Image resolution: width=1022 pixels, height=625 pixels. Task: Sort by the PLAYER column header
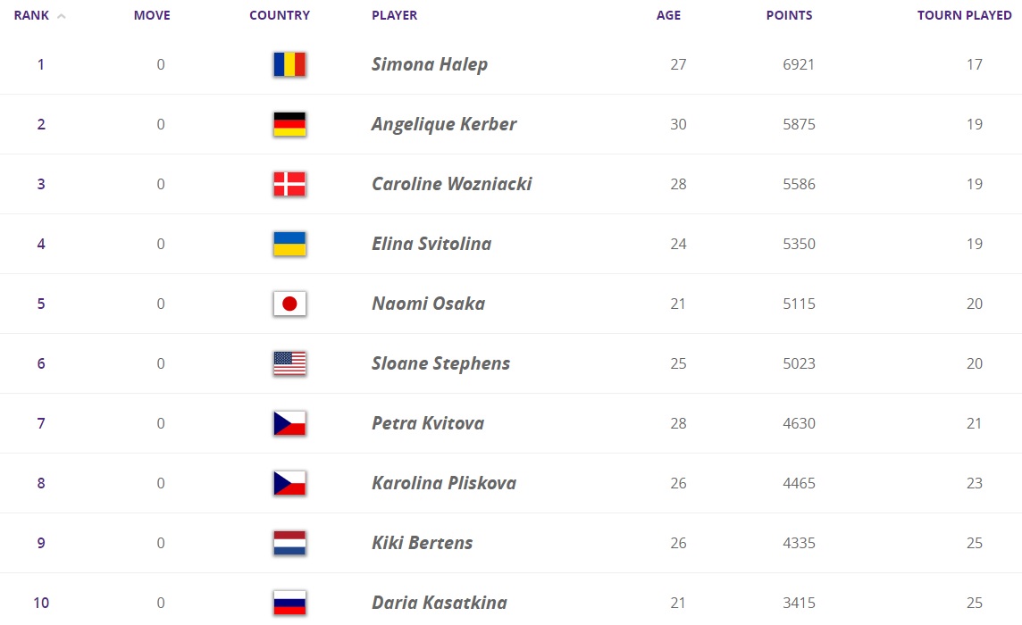[394, 15]
